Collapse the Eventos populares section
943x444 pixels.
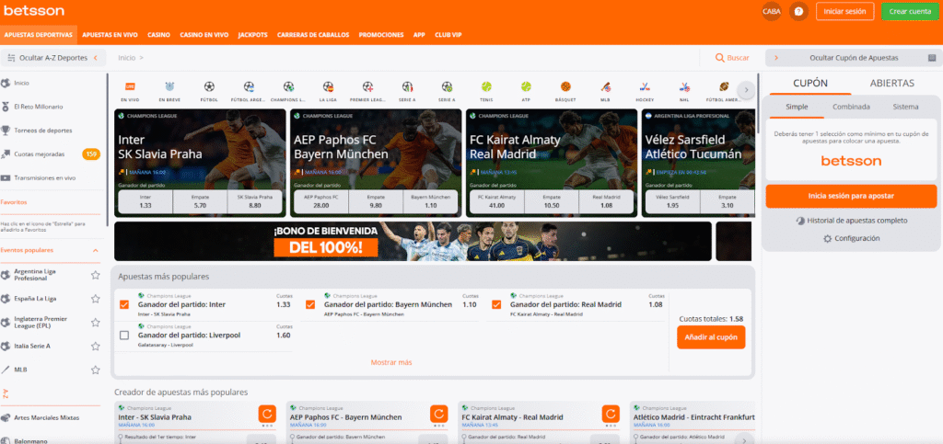pos(96,250)
